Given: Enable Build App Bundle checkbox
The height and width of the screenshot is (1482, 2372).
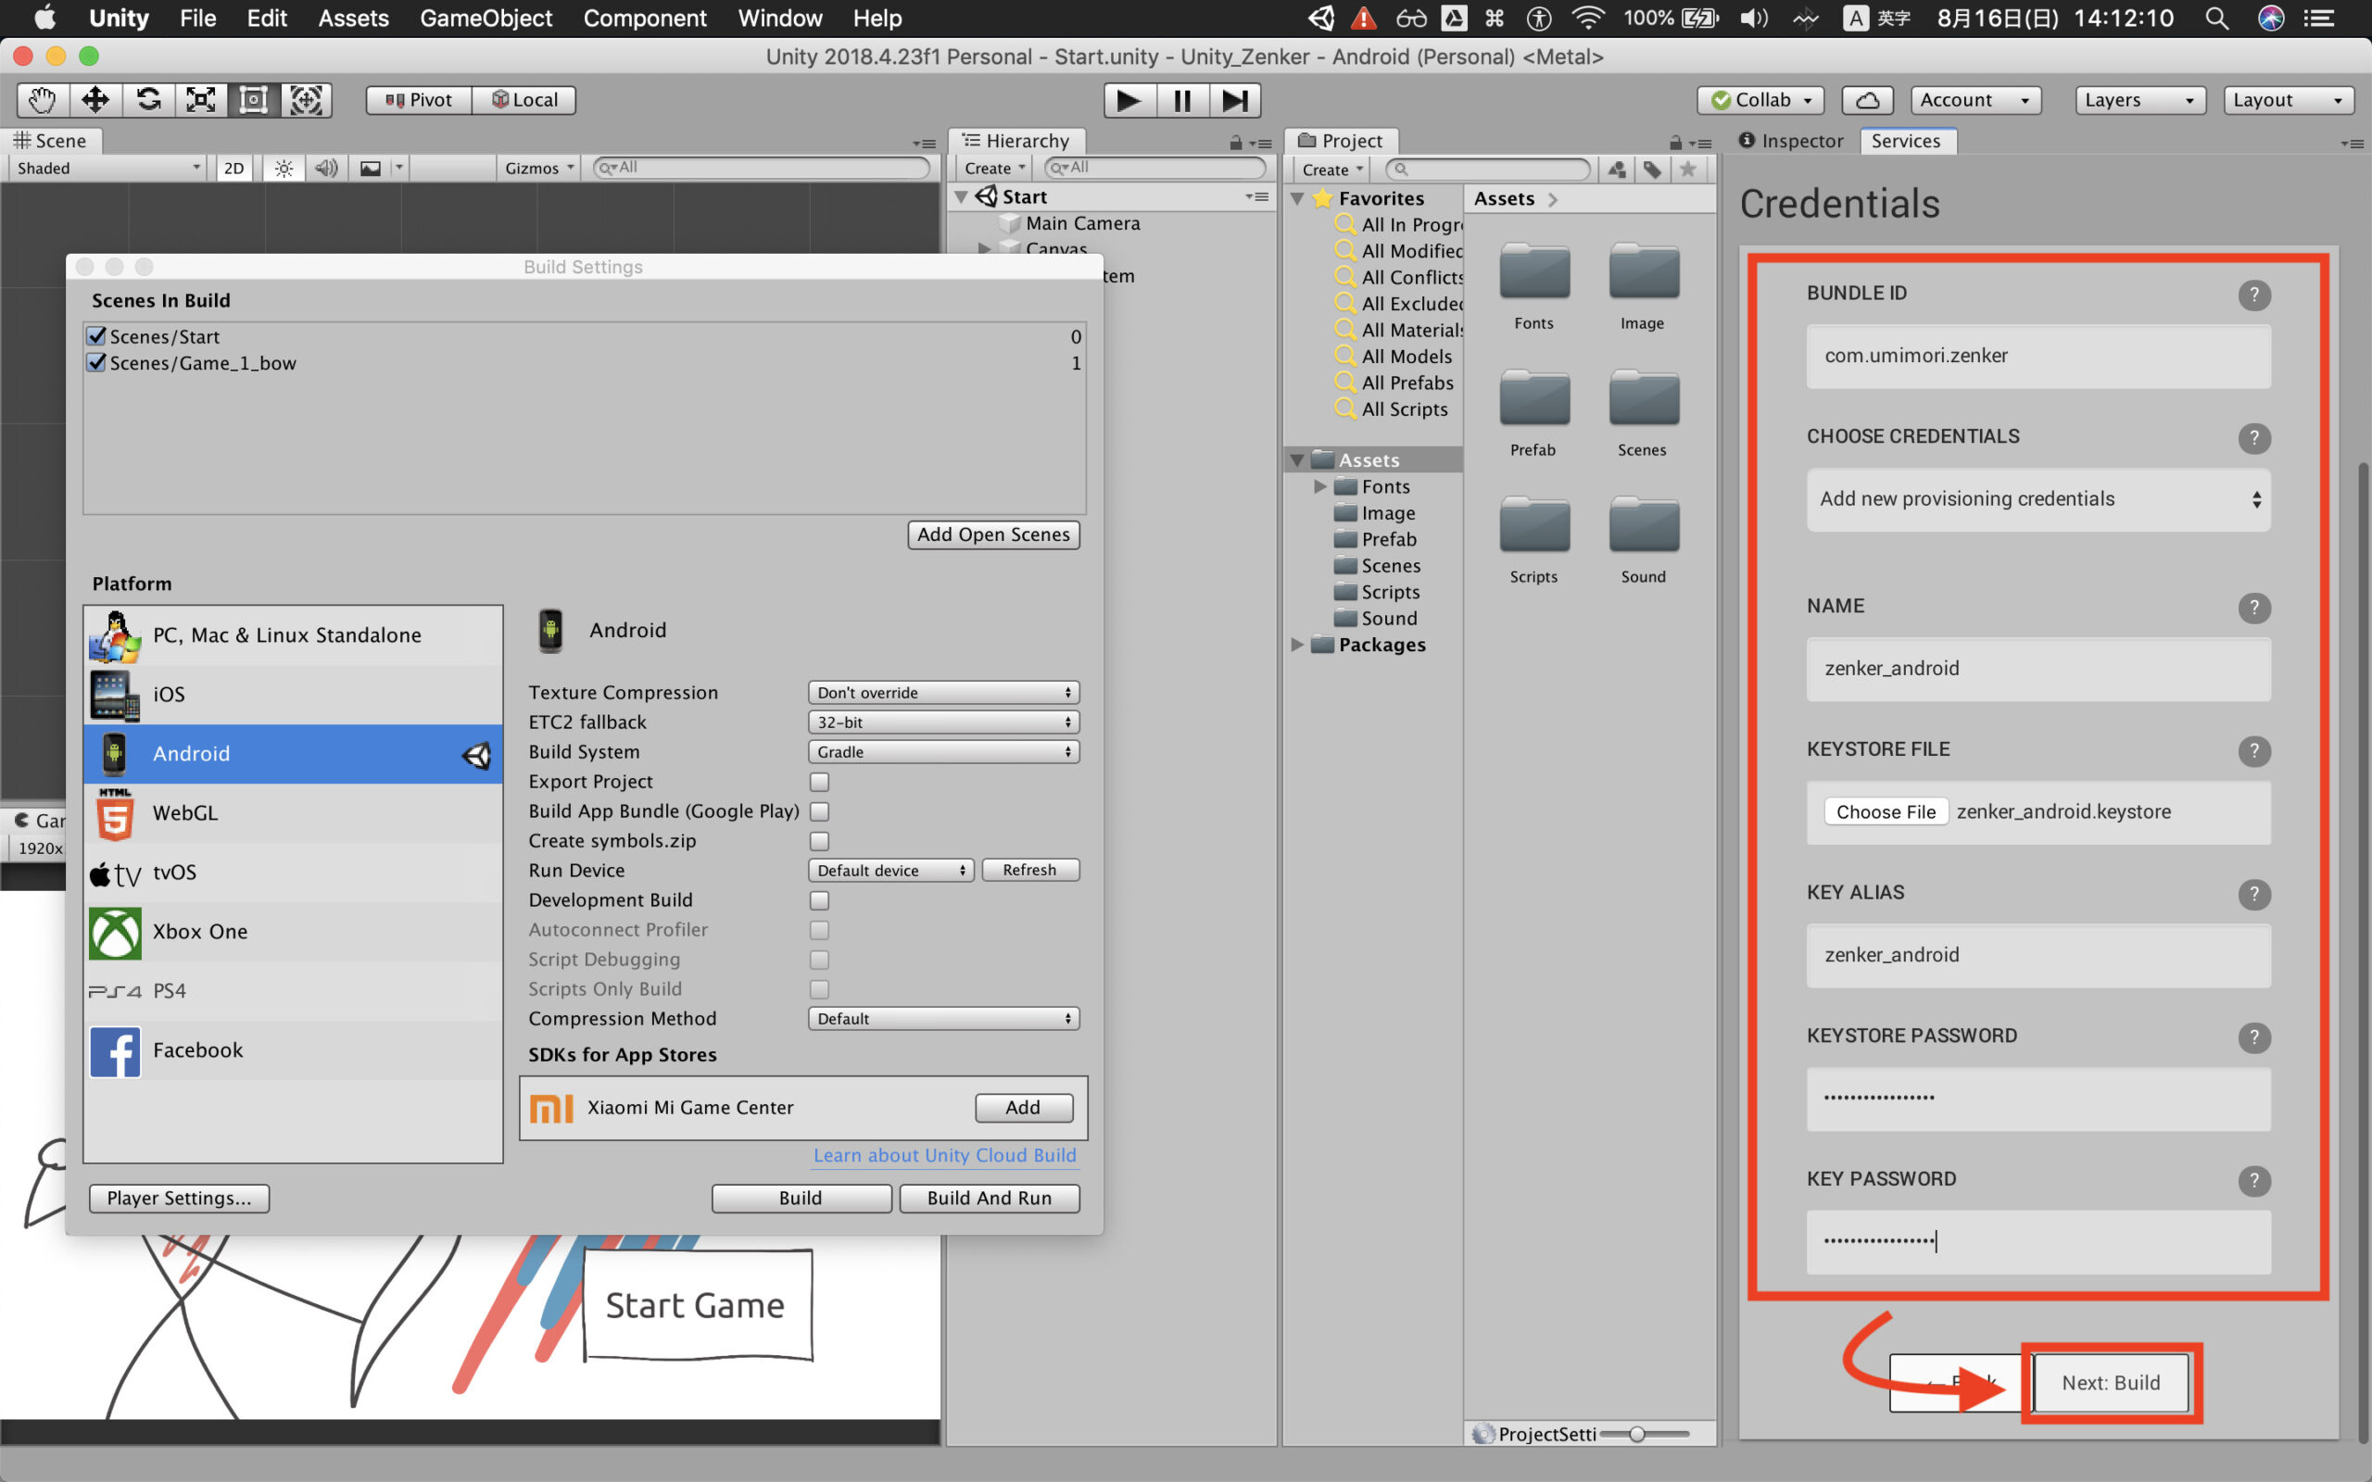Looking at the screenshot, I should 820,811.
